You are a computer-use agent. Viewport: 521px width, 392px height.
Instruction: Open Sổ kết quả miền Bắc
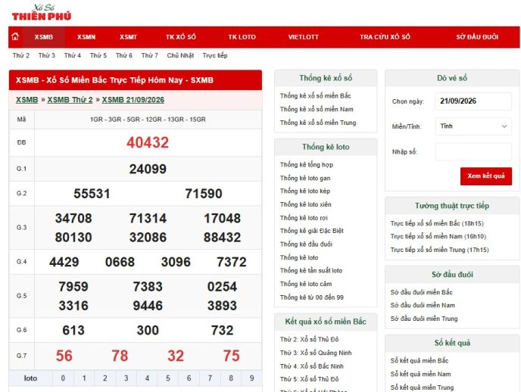pyautogui.click(x=420, y=361)
